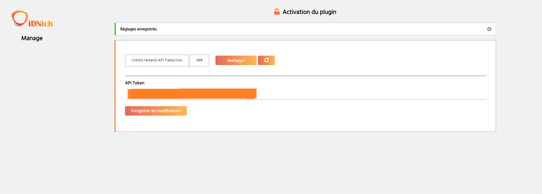The width and height of the screenshot is (542, 194).
Task: Save with Enregistrer les modifications button
Action: pyautogui.click(x=156, y=111)
